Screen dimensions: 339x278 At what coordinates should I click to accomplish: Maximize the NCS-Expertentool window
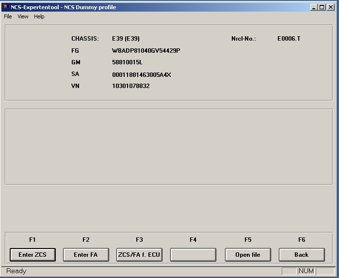click(322, 7)
